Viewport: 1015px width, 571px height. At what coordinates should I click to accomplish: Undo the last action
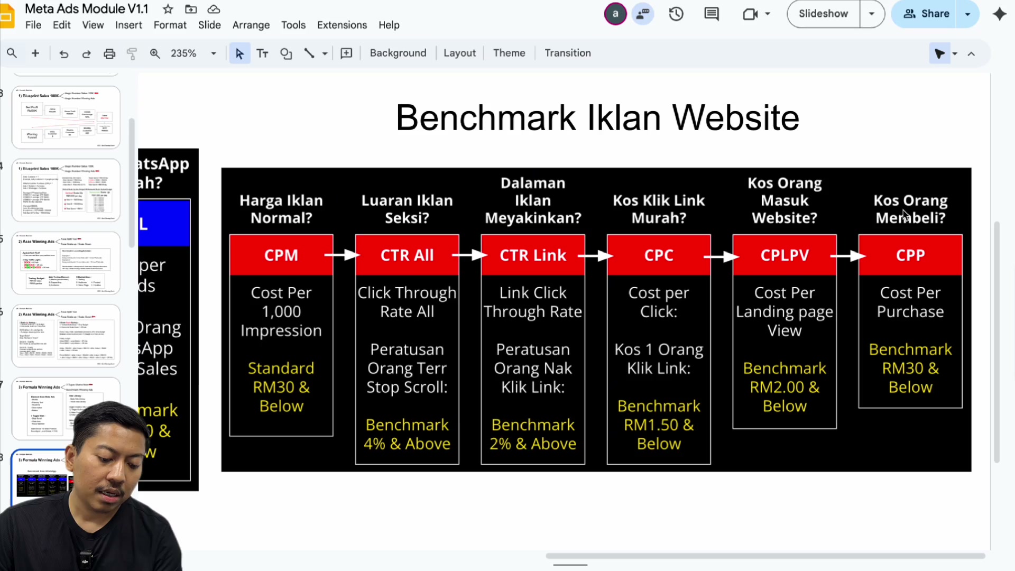tap(63, 53)
